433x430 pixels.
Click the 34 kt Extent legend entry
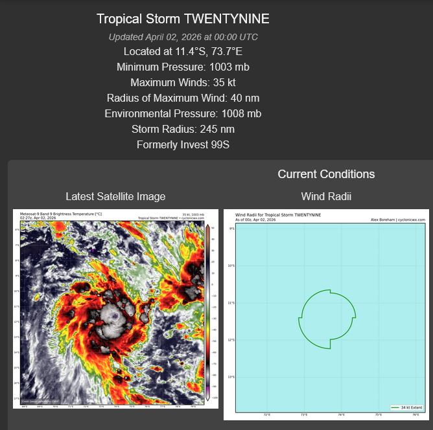click(407, 407)
